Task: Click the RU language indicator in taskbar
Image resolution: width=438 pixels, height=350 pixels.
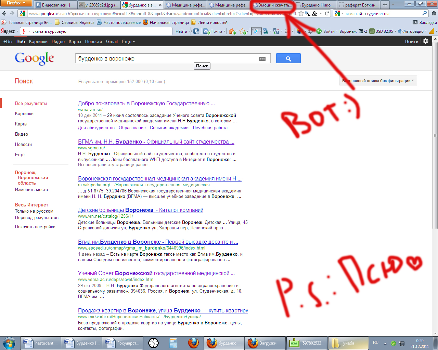Action: pos(376,342)
